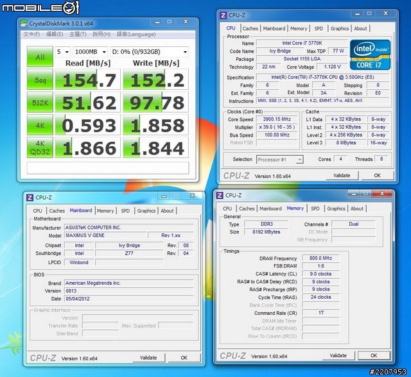
Task: Start the Seq benchmark test
Action: point(40,80)
